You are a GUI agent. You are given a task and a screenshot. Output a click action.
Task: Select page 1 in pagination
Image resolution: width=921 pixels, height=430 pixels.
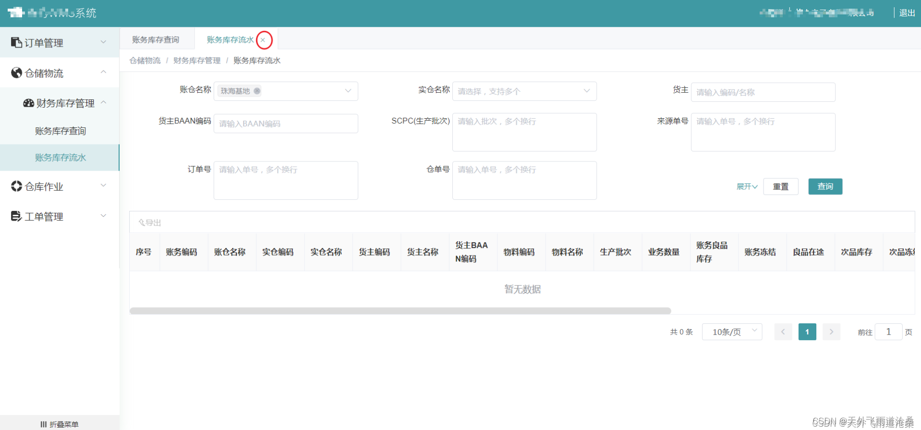(807, 332)
